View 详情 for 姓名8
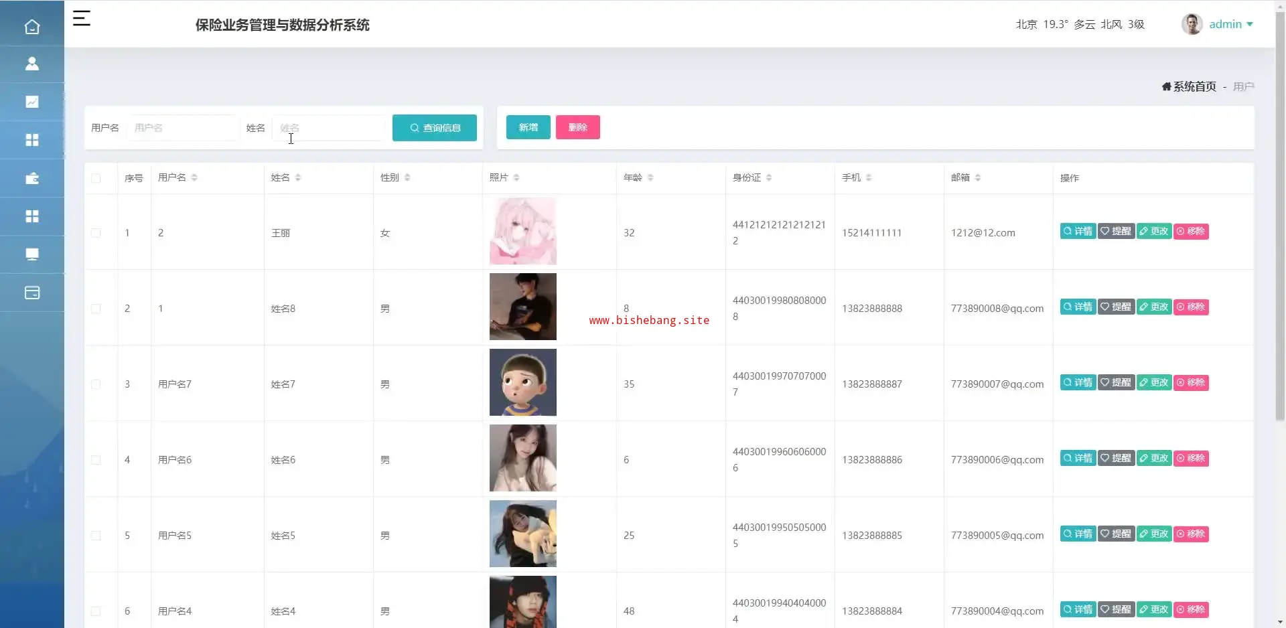 (1078, 307)
